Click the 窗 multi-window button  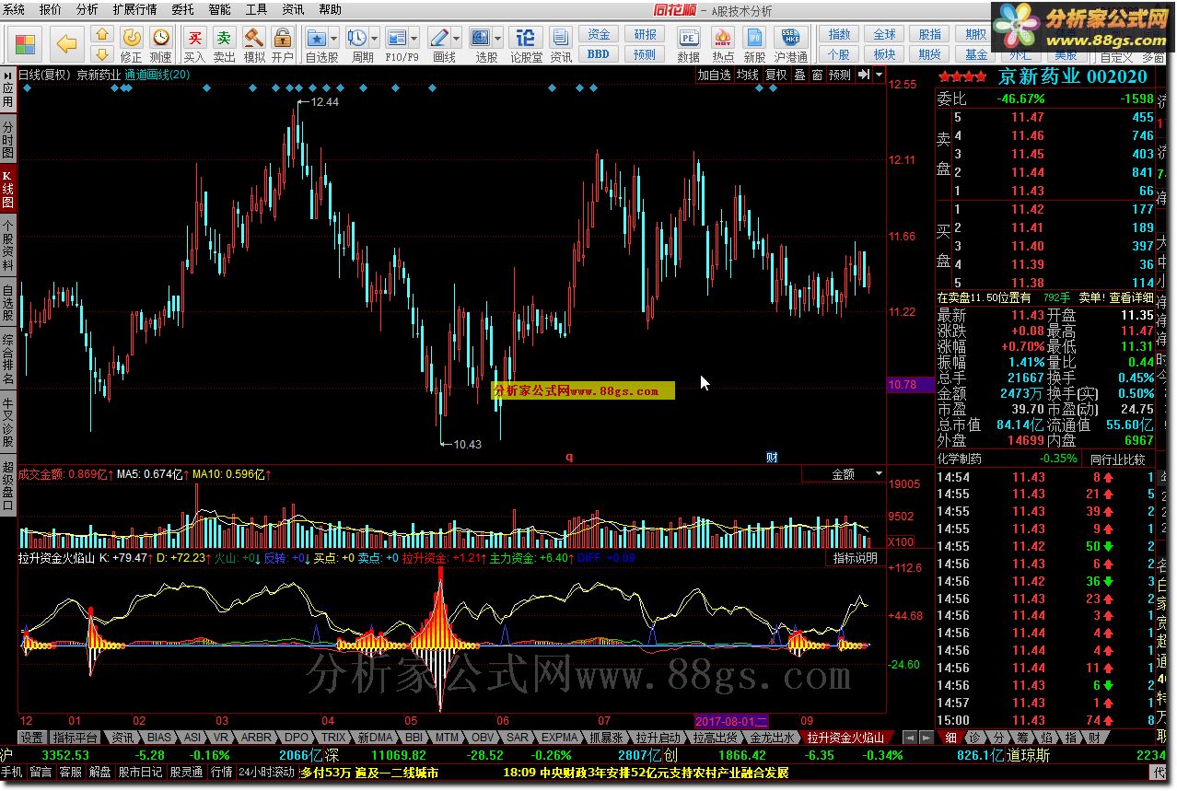click(817, 75)
